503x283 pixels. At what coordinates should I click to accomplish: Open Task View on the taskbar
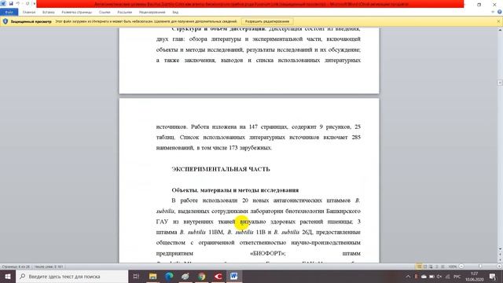136,276
